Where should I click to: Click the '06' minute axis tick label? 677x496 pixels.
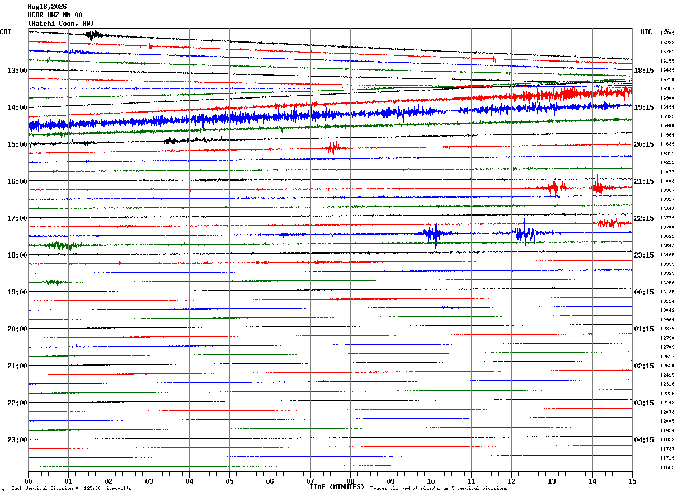270,481
